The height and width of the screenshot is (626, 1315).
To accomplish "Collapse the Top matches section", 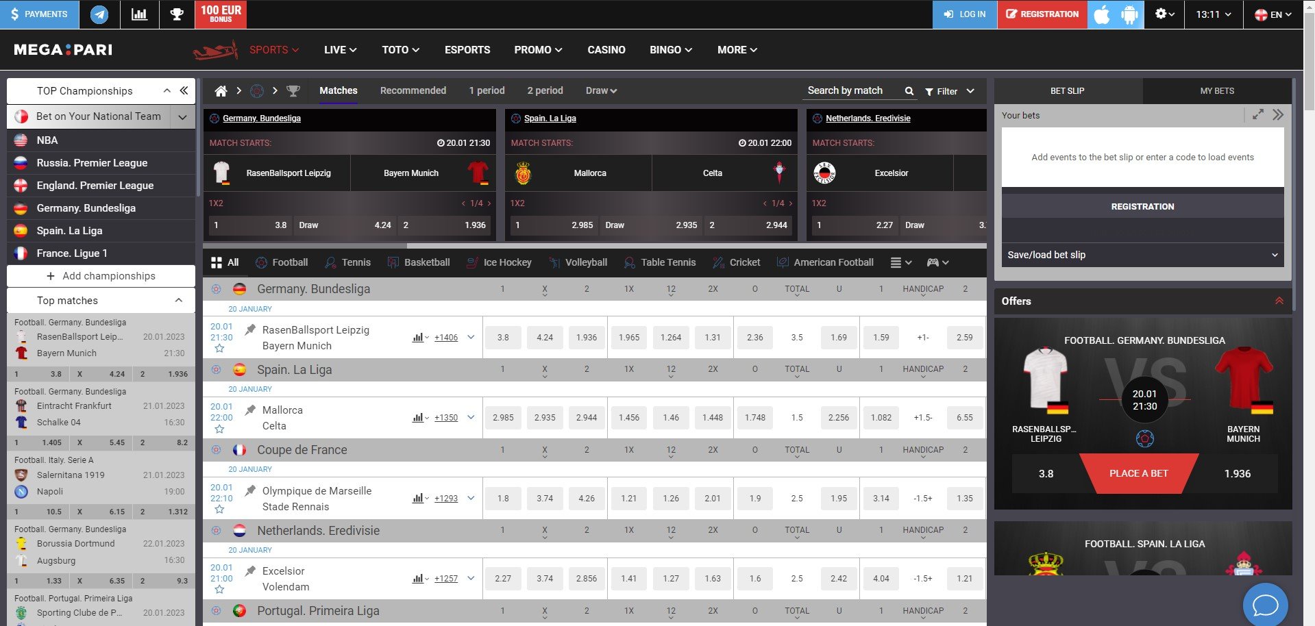I will coord(179,300).
